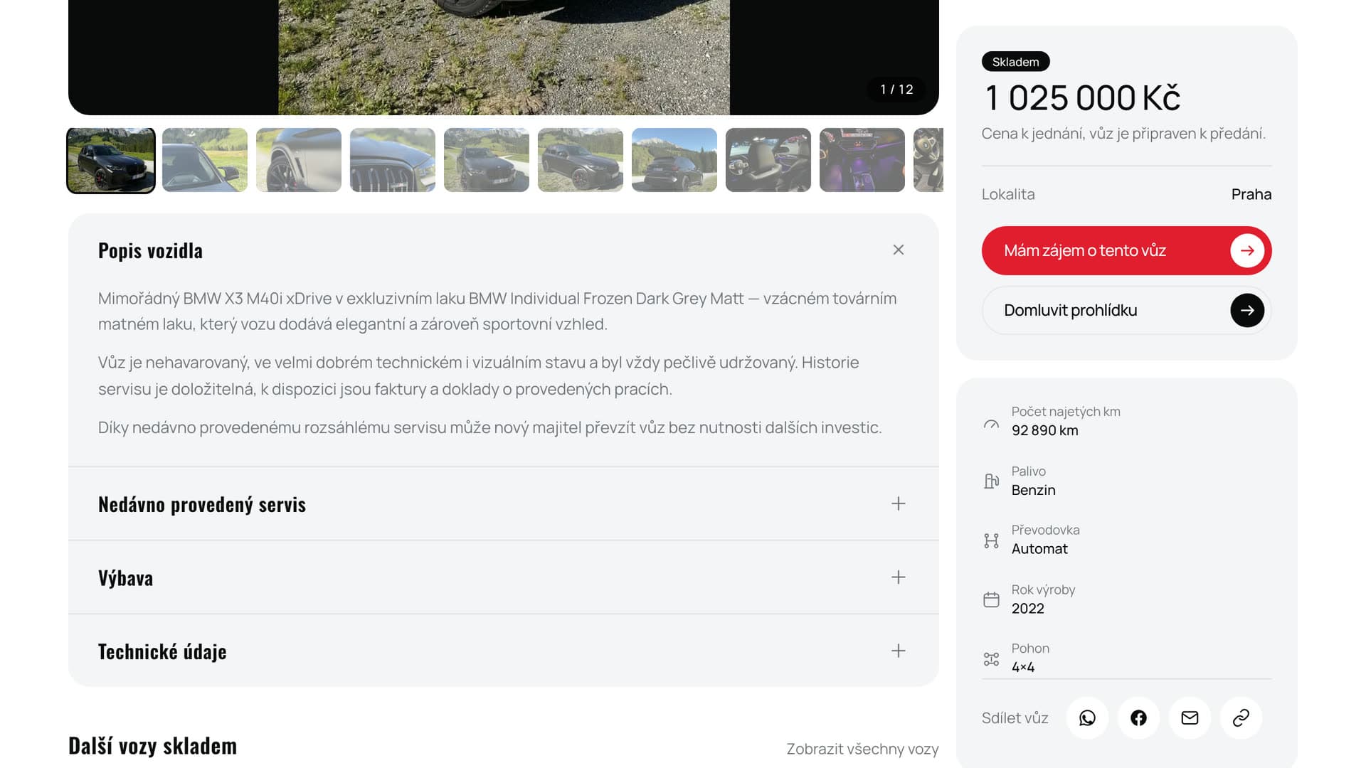Open the eighth thumbnail showing the seats
This screenshot has height=768, width=1366.
768,160
